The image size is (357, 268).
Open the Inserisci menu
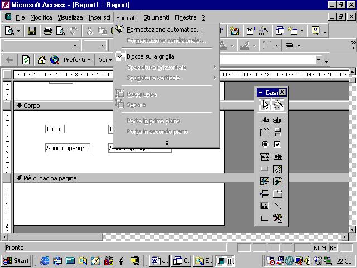(x=99, y=17)
